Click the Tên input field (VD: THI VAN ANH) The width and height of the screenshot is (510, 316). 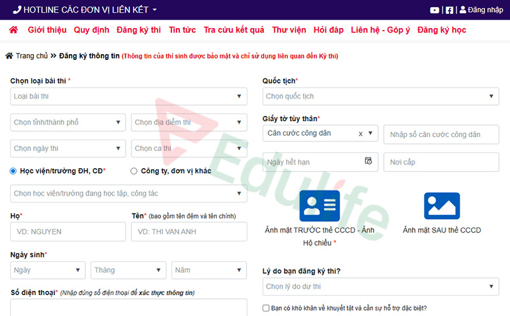click(189, 231)
